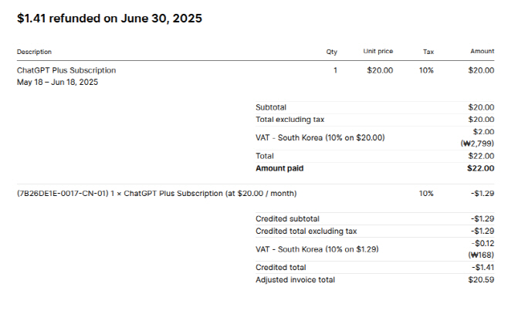This screenshot has width=508, height=321.
Task: Click the Amount column header
Action: click(482, 51)
